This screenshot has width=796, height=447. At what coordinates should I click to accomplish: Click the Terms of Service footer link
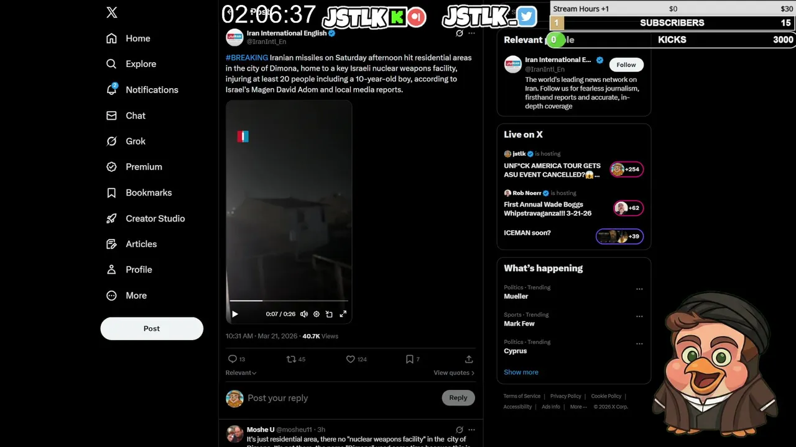tap(522, 396)
